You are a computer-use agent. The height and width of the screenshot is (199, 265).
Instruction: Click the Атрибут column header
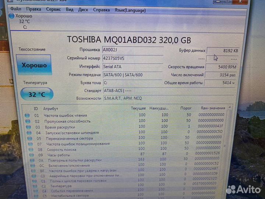coord(51,109)
